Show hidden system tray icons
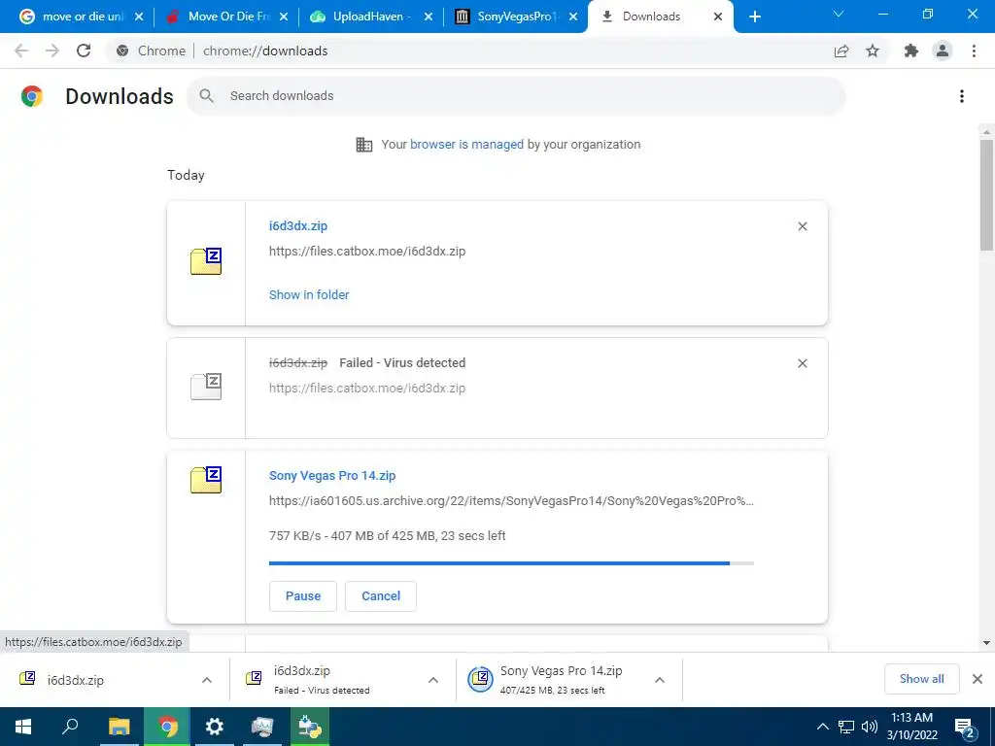This screenshot has width=995, height=746. [822, 727]
